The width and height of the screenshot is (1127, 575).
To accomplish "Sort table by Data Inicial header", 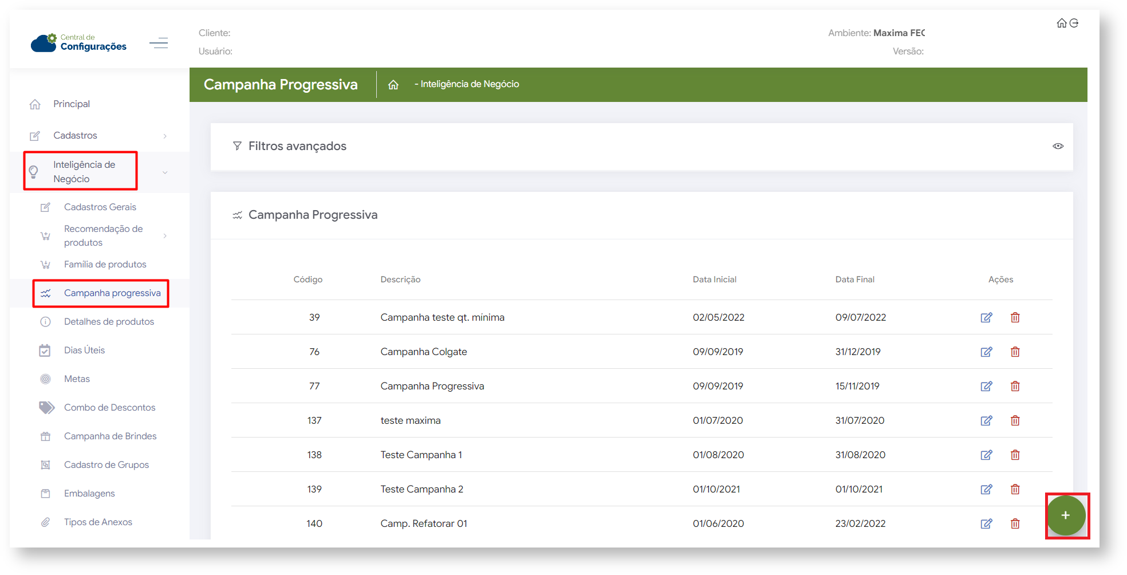I will coord(715,279).
